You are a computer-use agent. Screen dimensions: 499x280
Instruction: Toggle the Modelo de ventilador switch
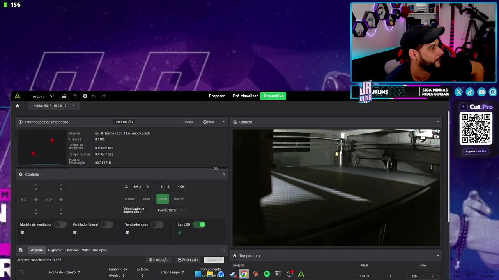pyautogui.click(x=60, y=224)
